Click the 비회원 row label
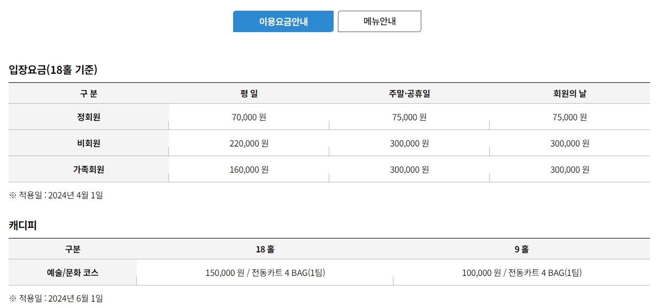The width and height of the screenshot is (656, 308). coord(88,143)
